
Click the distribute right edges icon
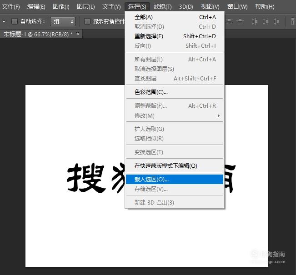276,21
